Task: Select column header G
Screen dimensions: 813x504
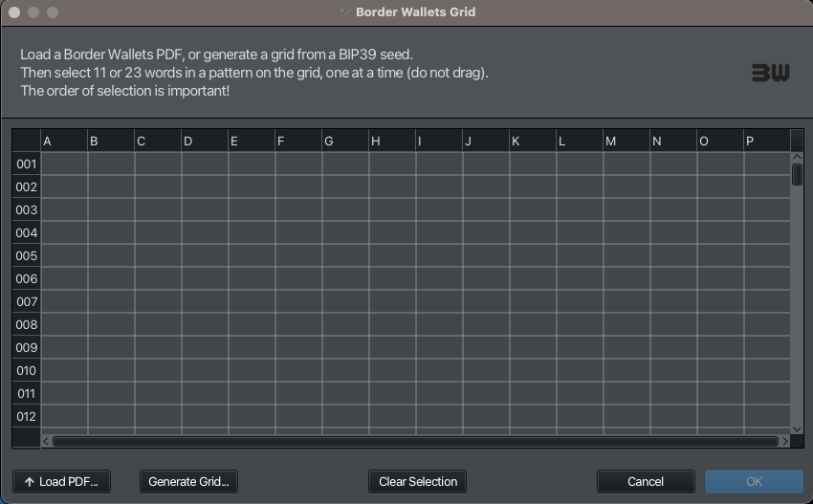Action: [x=345, y=141]
